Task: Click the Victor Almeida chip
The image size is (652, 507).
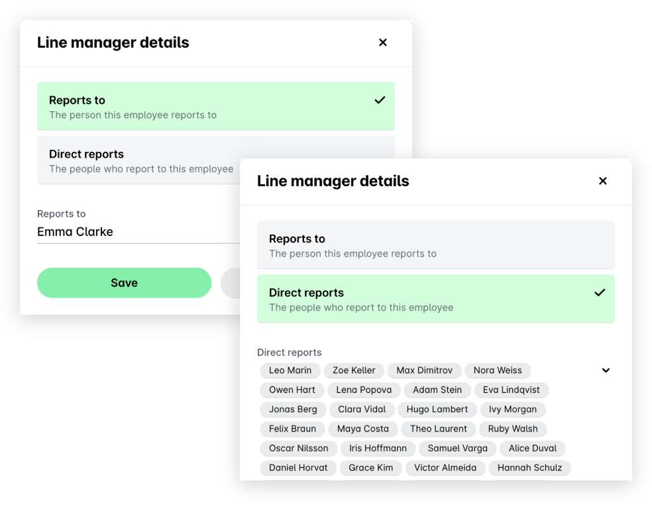Action: pyautogui.click(x=445, y=468)
